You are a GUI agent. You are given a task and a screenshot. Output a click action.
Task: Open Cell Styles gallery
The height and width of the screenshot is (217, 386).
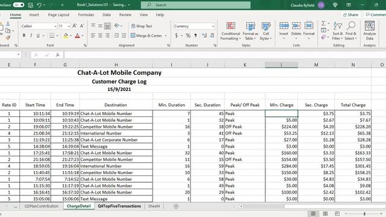pyautogui.click(x=265, y=31)
